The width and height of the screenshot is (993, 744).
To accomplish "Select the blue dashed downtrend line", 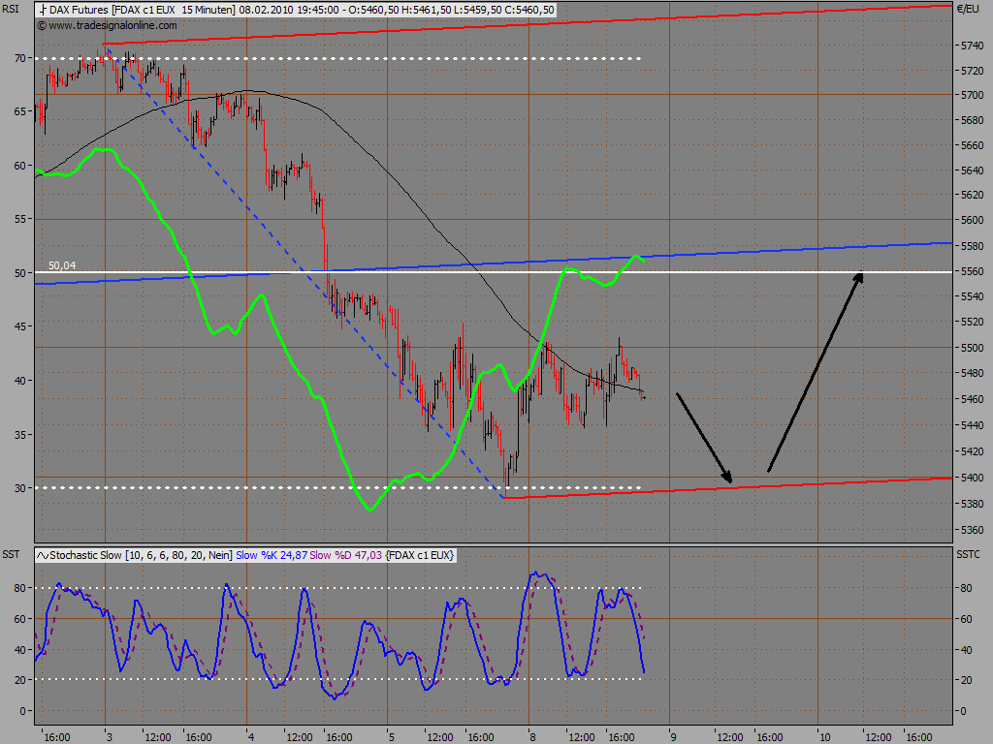I will [x=304, y=273].
